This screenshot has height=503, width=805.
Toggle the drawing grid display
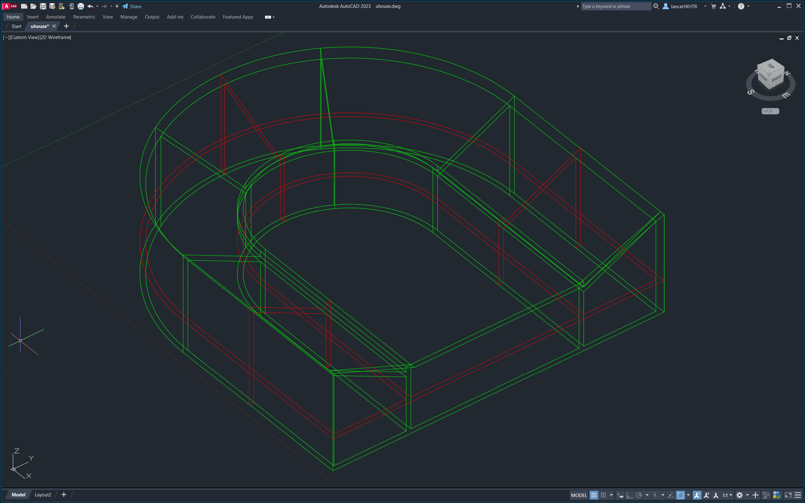pyautogui.click(x=594, y=495)
